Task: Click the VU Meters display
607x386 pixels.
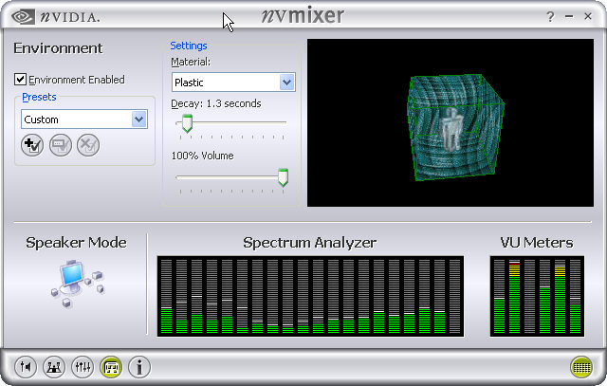Action: pos(538,296)
